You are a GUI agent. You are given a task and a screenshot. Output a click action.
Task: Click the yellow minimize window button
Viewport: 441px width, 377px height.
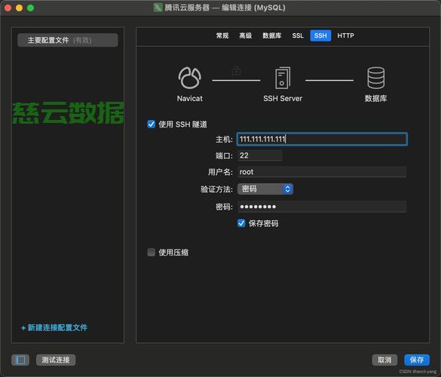[x=19, y=8]
